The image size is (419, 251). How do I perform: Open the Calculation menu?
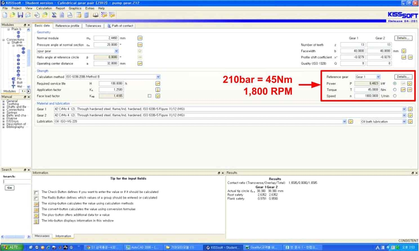coord(44,8)
